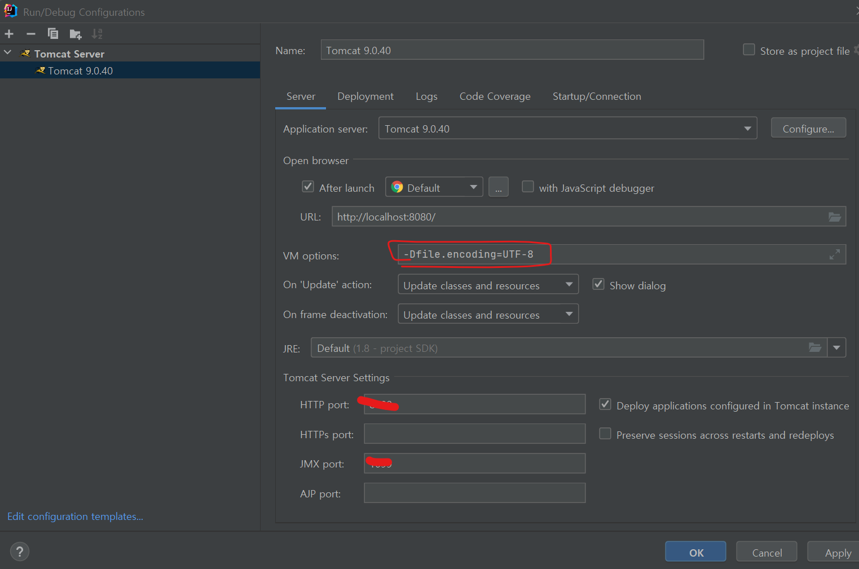Viewport: 859px width, 569px height.
Task: Switch to the Deployment tab
Action: (365, 96)
